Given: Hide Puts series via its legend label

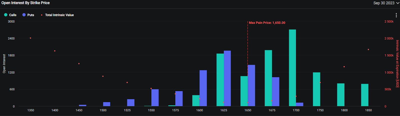Looking at the screenshot, I should pos(31,15).
